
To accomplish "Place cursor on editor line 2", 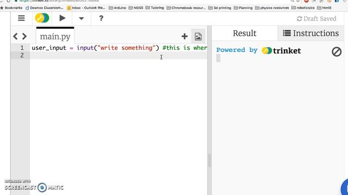I will pos(119,55).
